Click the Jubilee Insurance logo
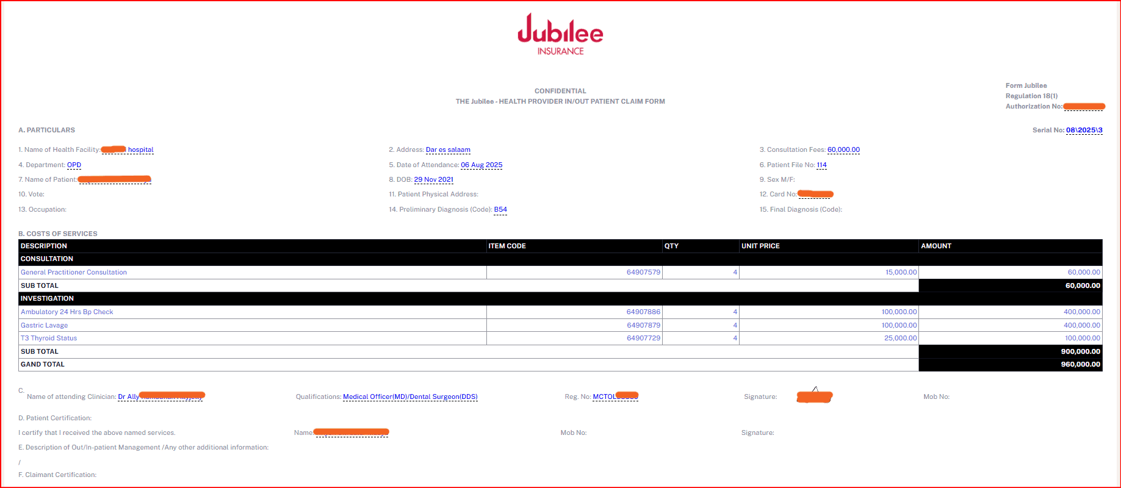1121x488 pixels. pyautogui.click(x=560, y=35)
